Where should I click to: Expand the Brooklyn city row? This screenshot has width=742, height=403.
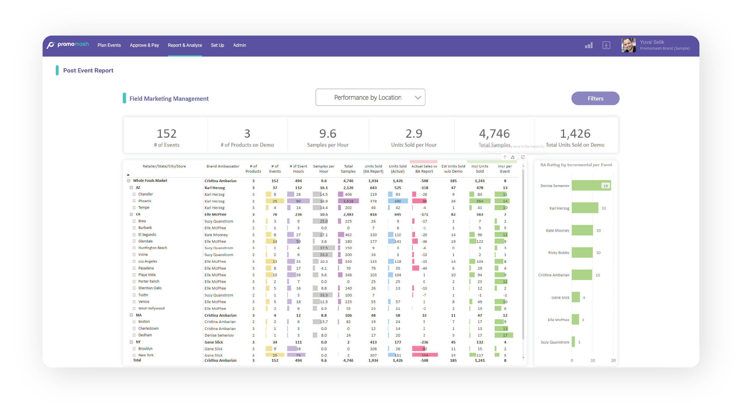click(x=134, y=349)
